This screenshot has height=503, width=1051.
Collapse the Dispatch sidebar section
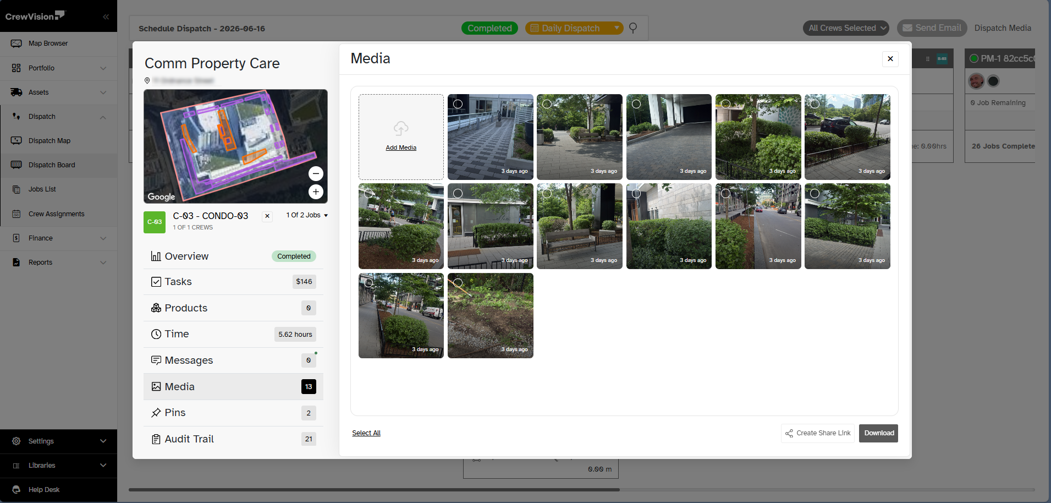click(103, 117)
